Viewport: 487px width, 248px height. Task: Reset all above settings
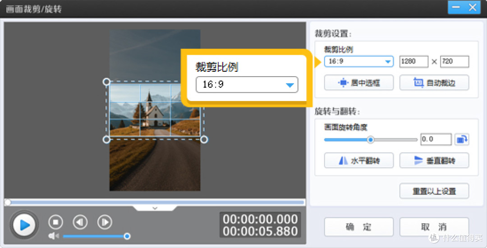coord(434,191)
